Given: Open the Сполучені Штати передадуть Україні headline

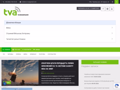Looking at the screenshot, I should click(x=57, y=66).
